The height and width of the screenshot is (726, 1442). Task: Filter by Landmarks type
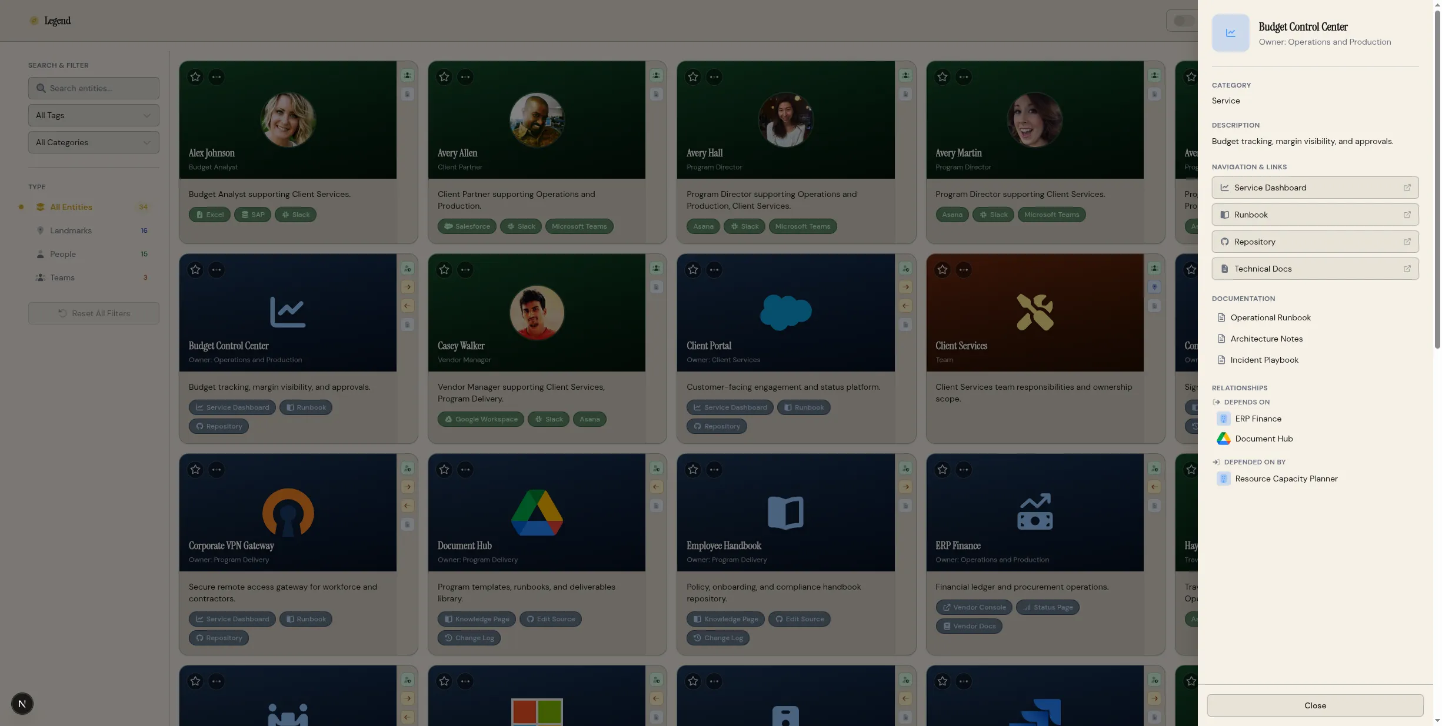pyautogui.click(x=94, y=230)
